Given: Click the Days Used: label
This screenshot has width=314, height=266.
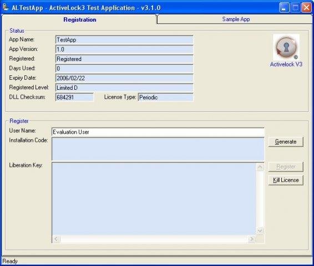Looking at the screenshot, I should click(x=22, y=68).
